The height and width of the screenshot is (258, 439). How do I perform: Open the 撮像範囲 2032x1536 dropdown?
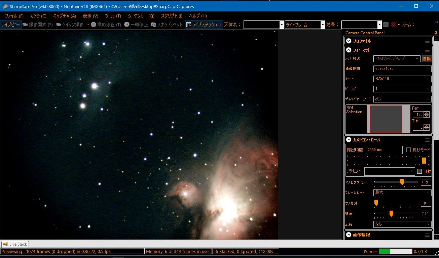coord(402,69)
